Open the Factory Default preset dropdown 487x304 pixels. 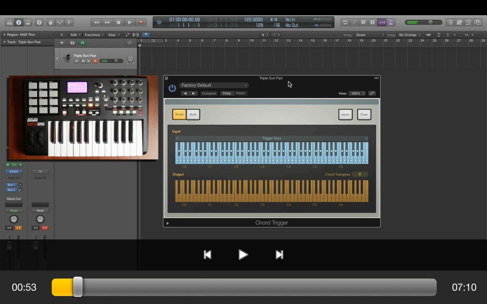coord(214,85)
